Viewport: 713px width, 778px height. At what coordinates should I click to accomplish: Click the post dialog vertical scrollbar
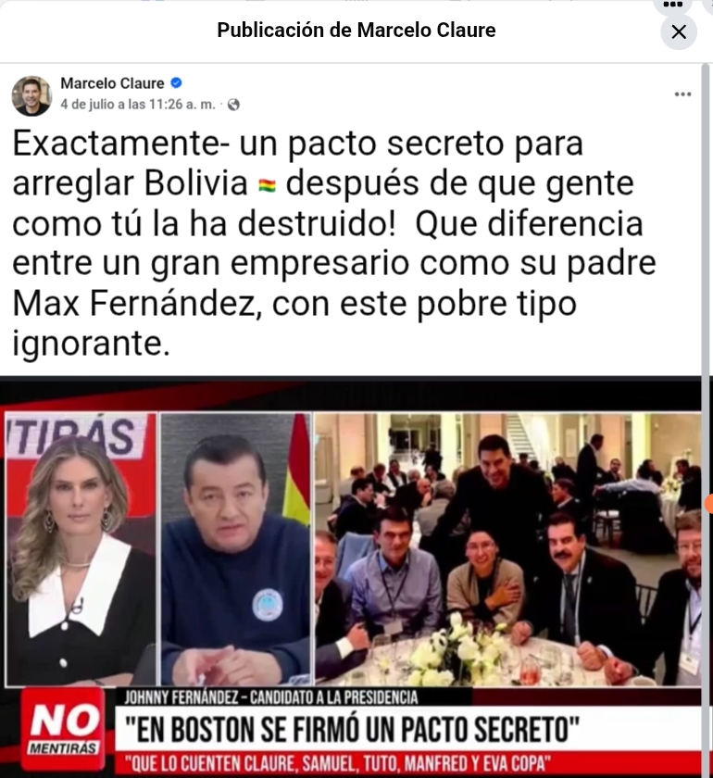[707, 420]
